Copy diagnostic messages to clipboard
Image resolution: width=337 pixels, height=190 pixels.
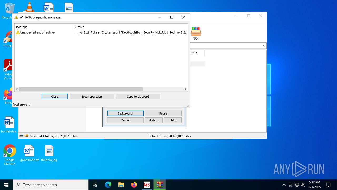point(138,97)
